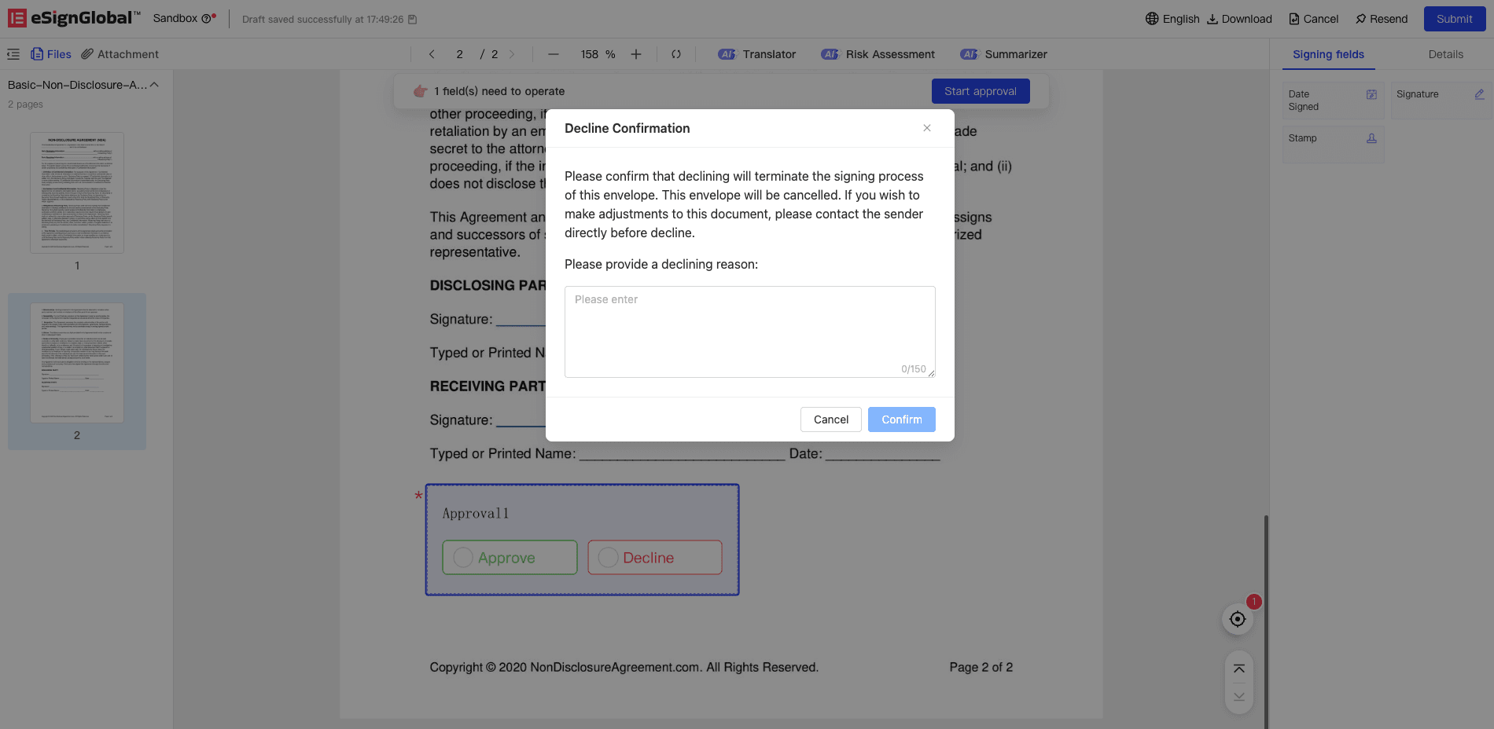This screenshot has width=1494, height=729.
Task: Launch the AI Summarizer
Action: click(x=1004, y=54)
